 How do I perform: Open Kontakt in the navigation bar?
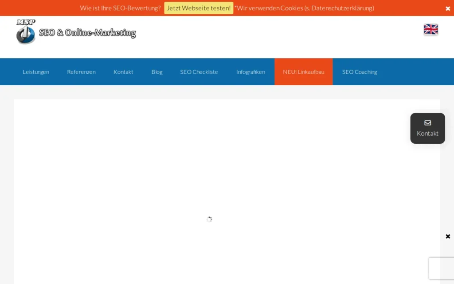(123, 72)
